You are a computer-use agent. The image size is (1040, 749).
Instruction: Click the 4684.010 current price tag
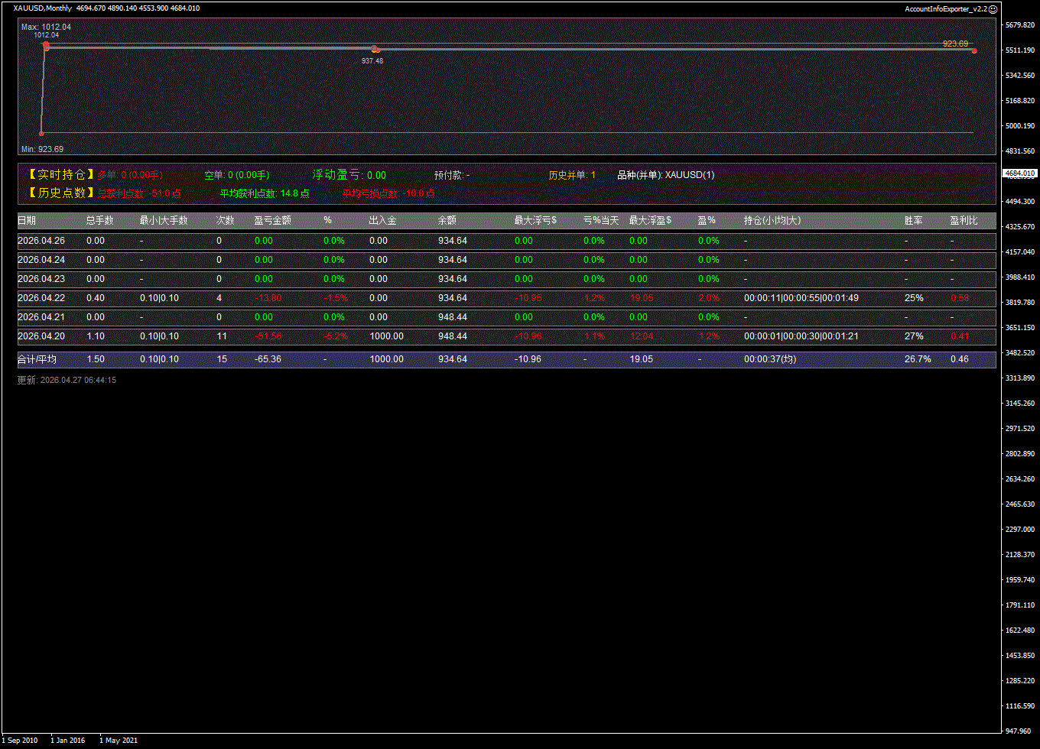[1020, 173]
